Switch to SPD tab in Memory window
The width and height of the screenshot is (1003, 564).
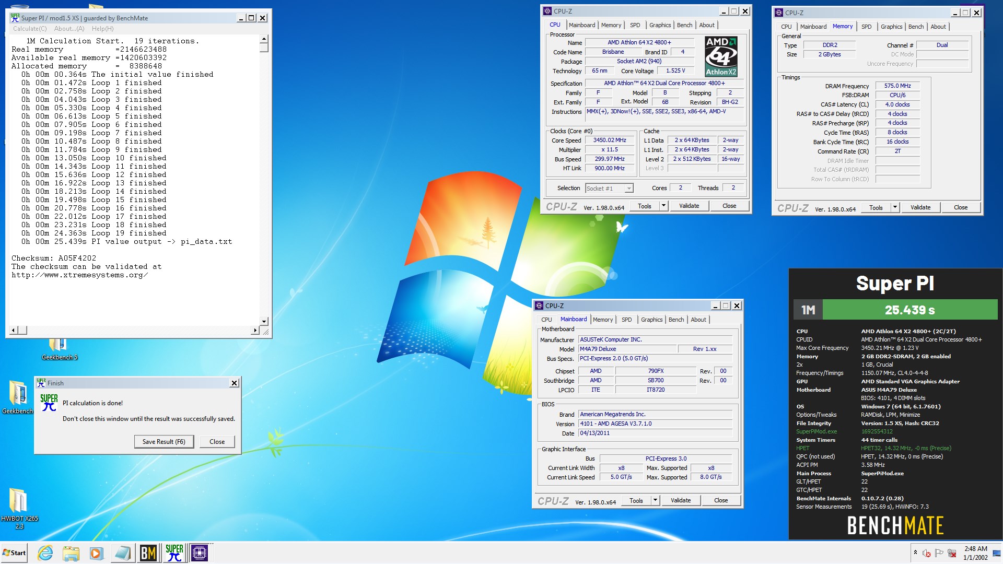point(866,27)
